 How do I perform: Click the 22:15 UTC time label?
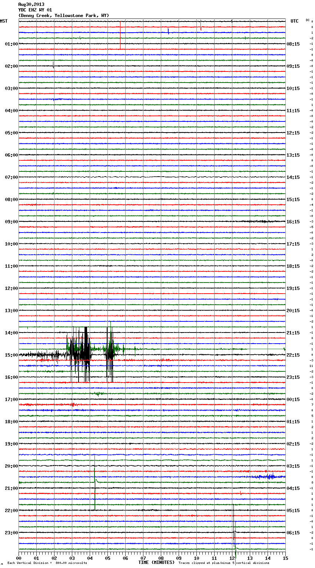[x=293, y=355]
